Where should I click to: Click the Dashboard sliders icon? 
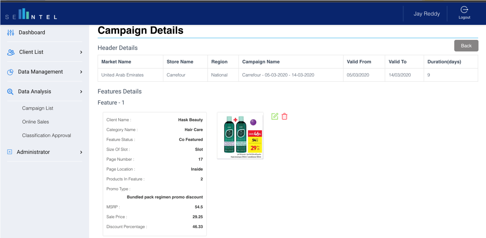pos(11,33)
